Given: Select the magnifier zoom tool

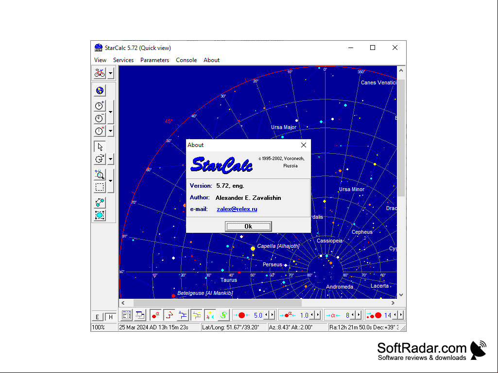Looking at the screenshot, I should pos(100,175).
